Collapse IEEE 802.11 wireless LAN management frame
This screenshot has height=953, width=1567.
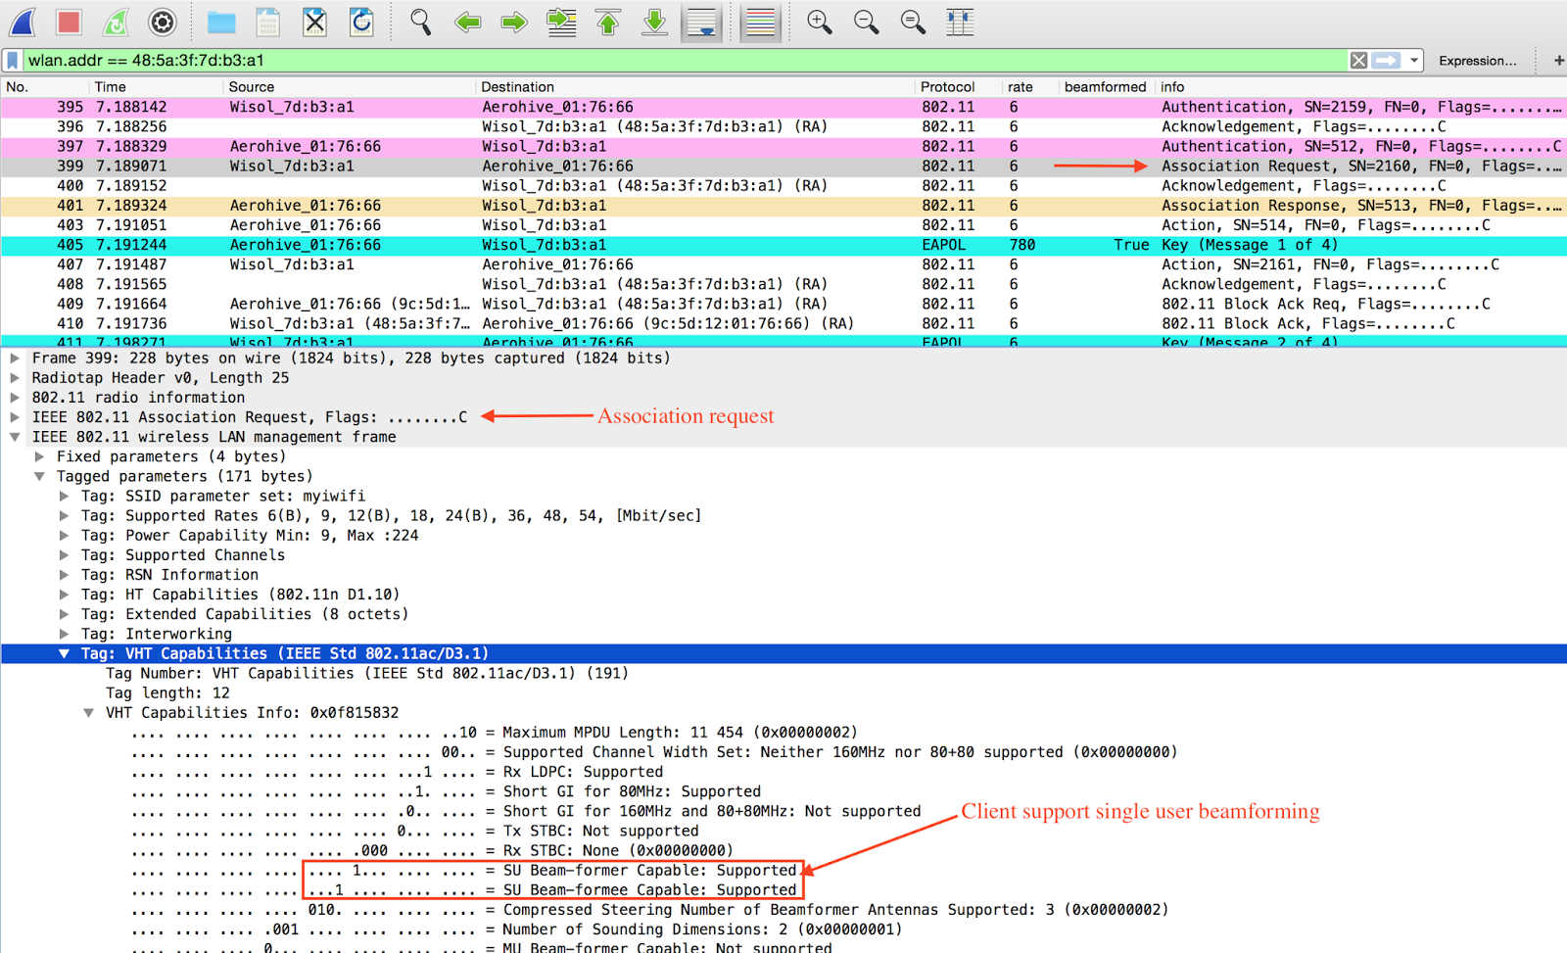coord(15,437)
